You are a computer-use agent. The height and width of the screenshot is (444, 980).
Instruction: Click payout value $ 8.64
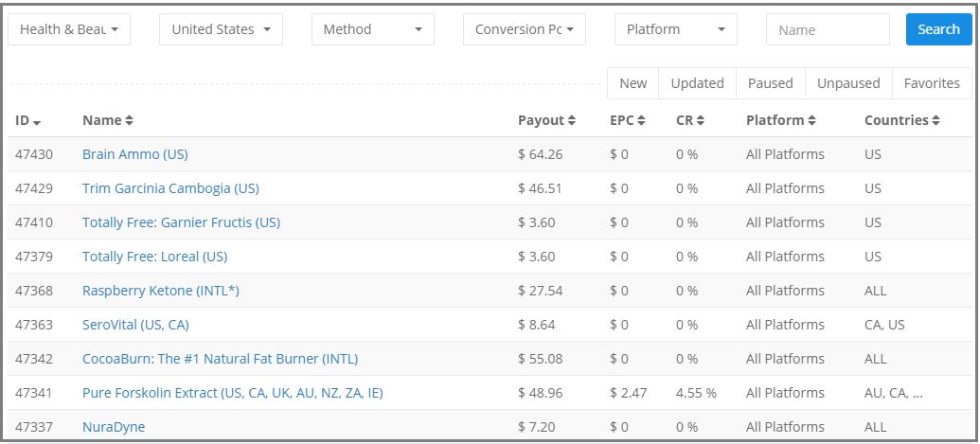pyautogui.click(x=536, y=325)
